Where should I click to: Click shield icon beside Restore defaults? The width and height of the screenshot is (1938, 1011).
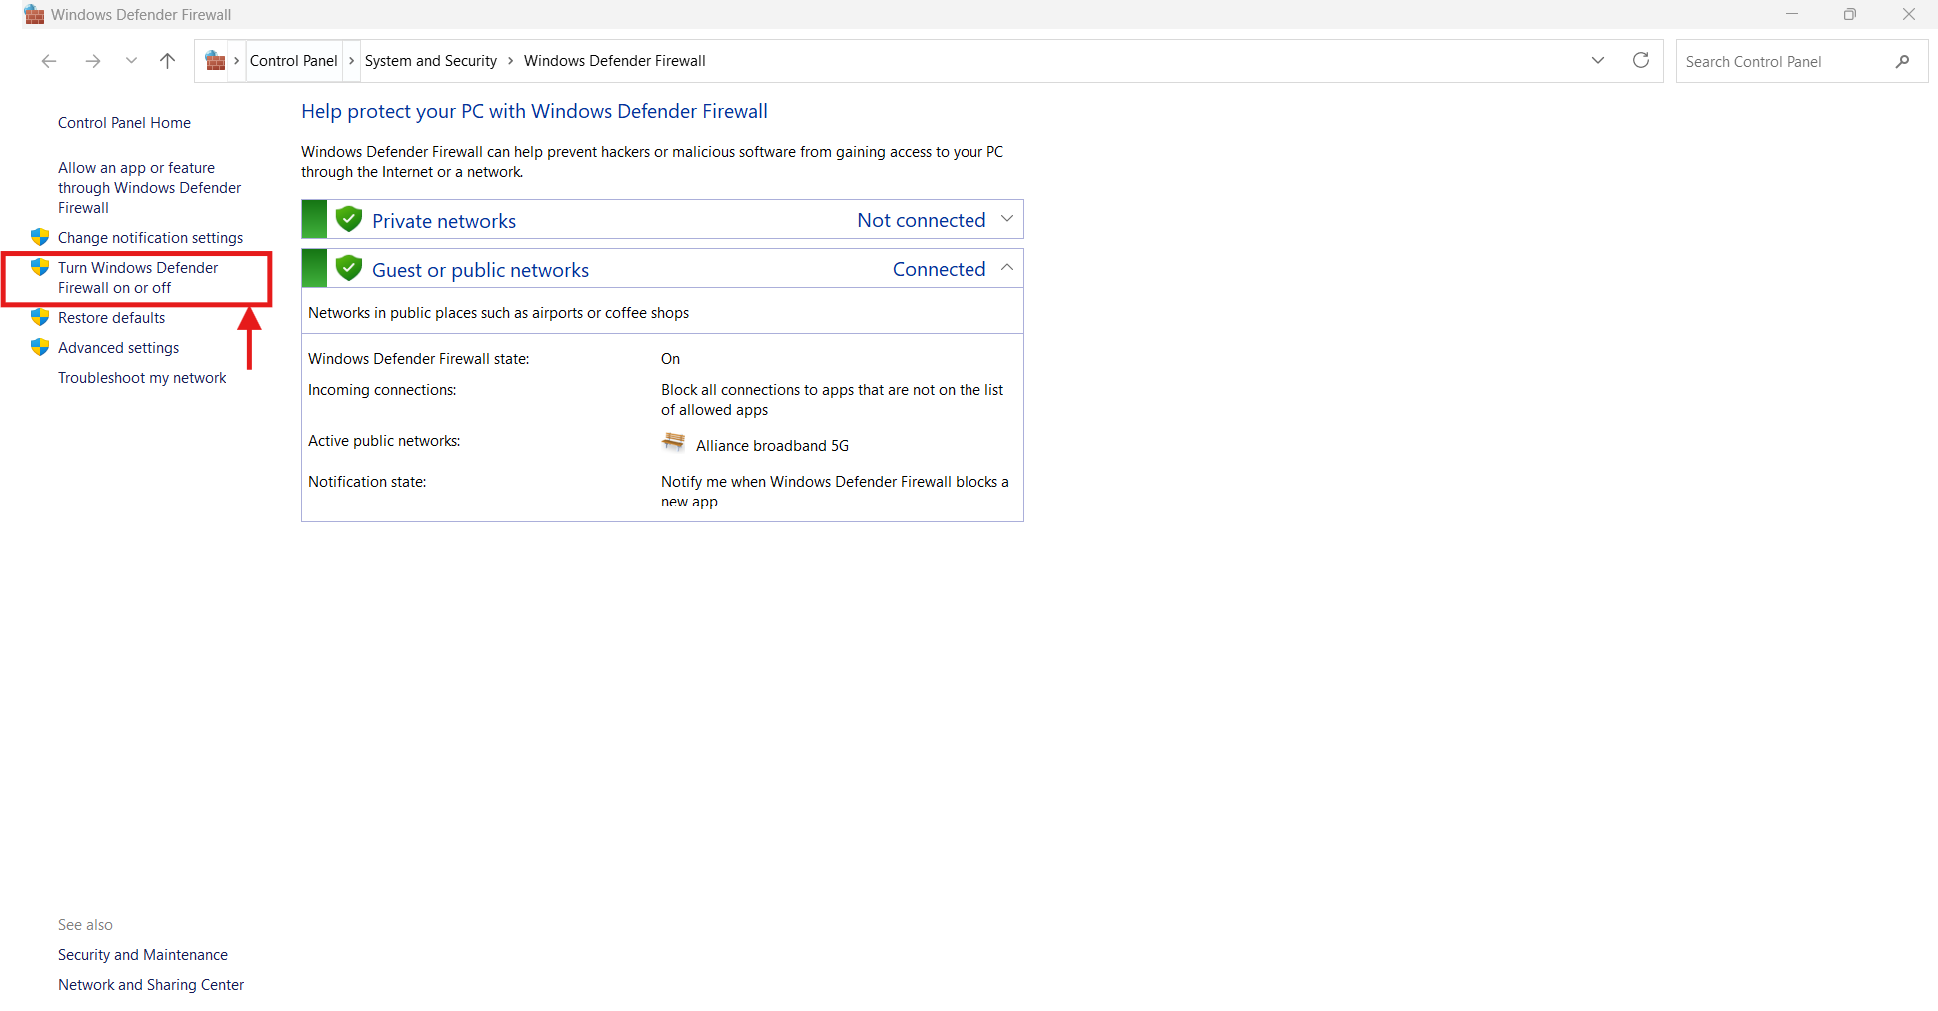coord(40,317)
